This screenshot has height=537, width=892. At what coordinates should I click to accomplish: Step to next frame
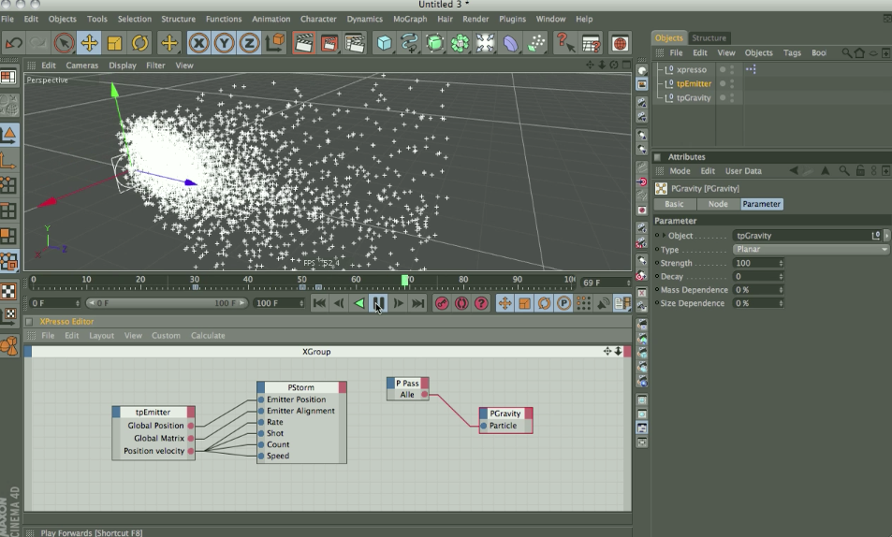(x=399, y=303)
